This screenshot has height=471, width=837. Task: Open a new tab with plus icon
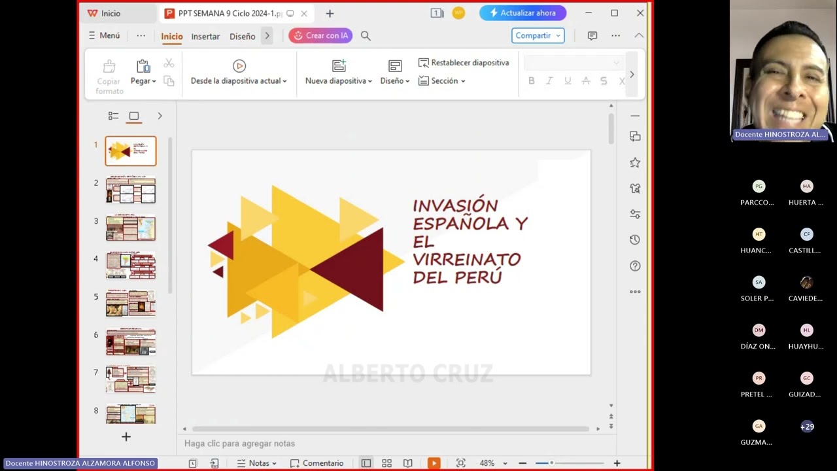[x=330, y=13]
